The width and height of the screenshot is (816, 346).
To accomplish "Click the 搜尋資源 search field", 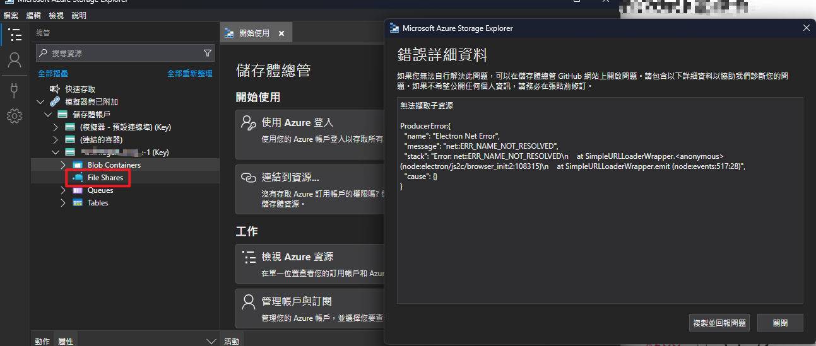I will coord(125,53).
